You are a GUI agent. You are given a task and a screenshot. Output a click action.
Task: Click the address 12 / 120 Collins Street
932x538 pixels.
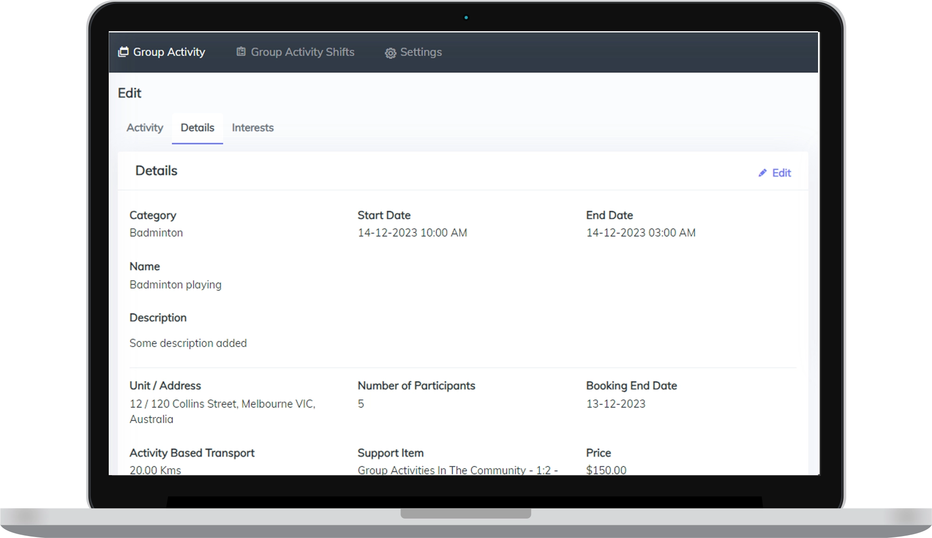(x=222, y=411)
